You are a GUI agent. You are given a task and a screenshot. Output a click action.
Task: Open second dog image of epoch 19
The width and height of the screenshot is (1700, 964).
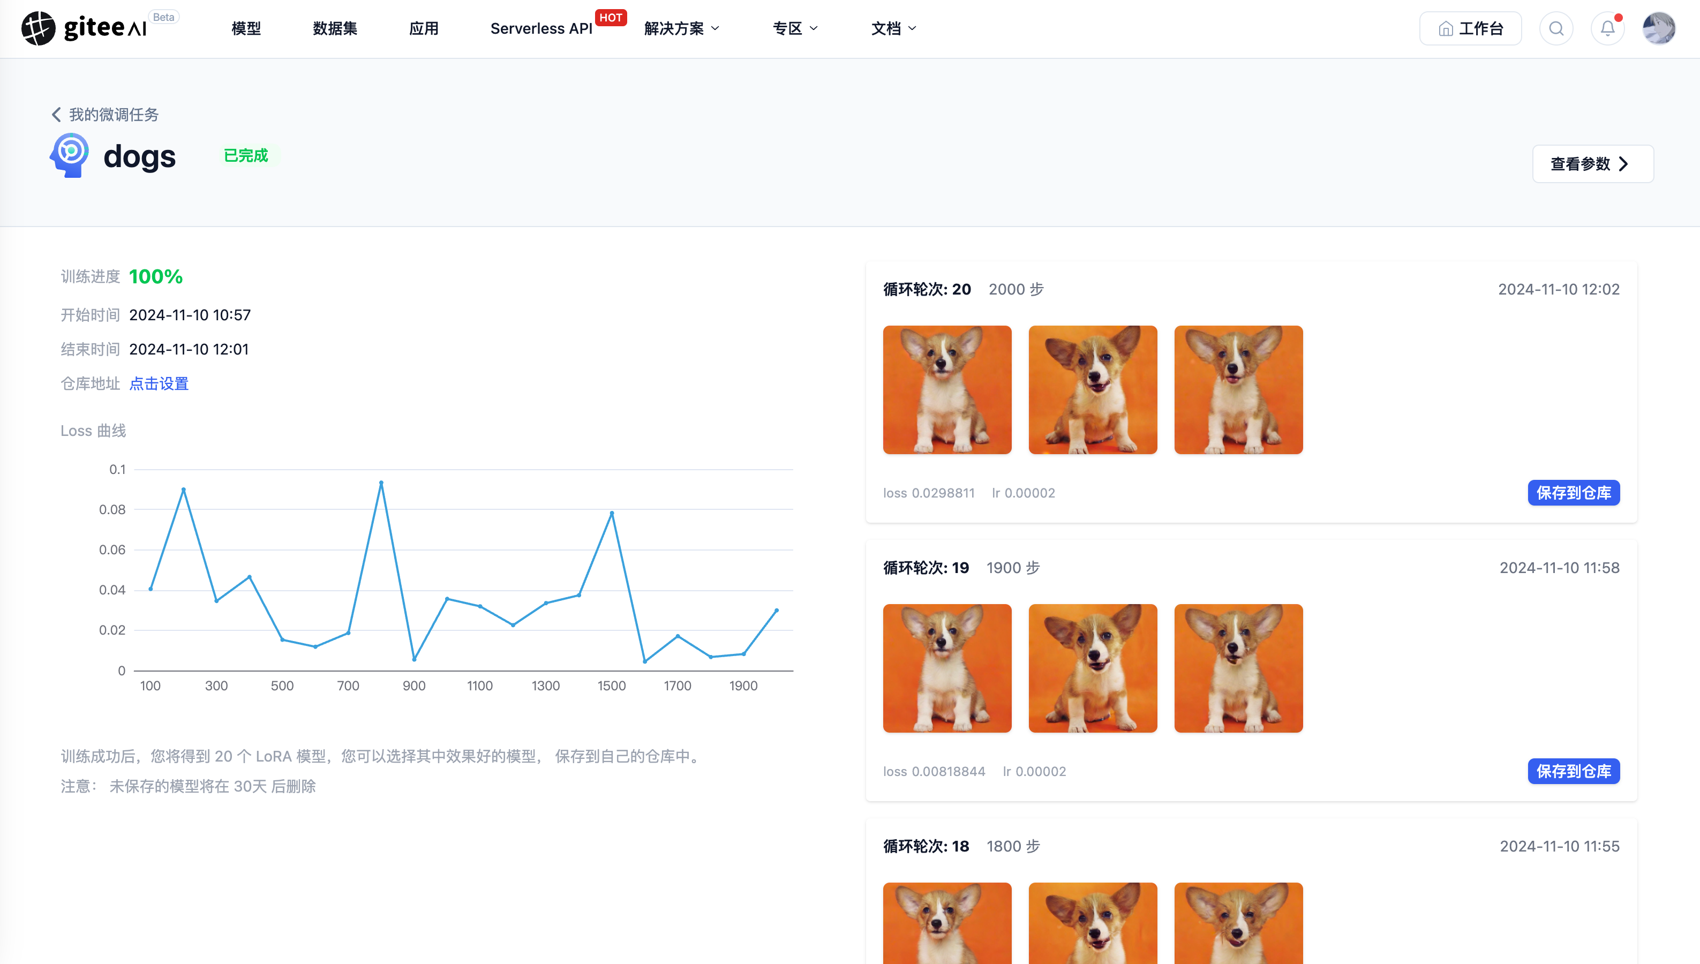(1093, 668)
